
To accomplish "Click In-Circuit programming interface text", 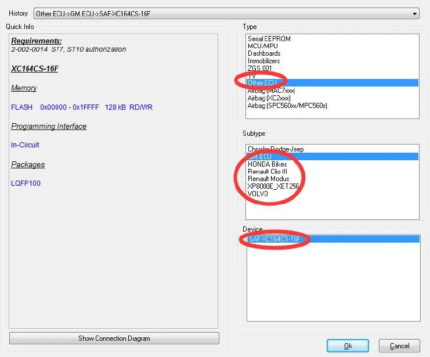I will pyautogui.click(x=25, y=145).
